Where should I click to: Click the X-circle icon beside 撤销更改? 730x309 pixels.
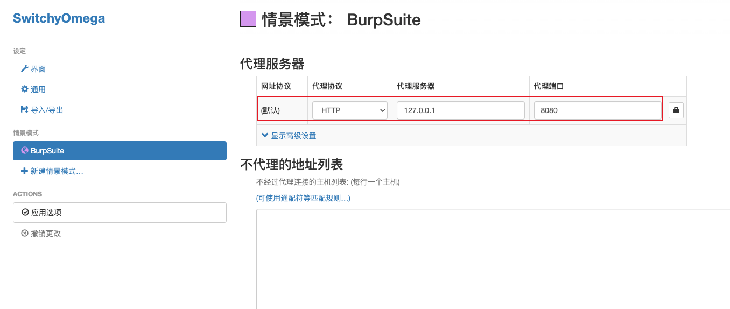(24, 234)
